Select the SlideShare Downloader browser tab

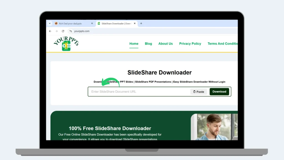pos(117,23)
